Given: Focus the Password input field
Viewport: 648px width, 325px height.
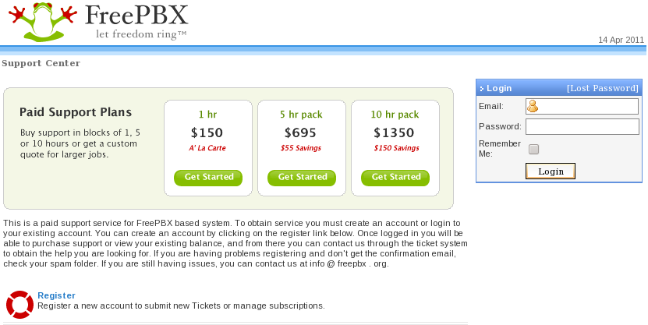Looking at the screenshot, I should [582, 126].
